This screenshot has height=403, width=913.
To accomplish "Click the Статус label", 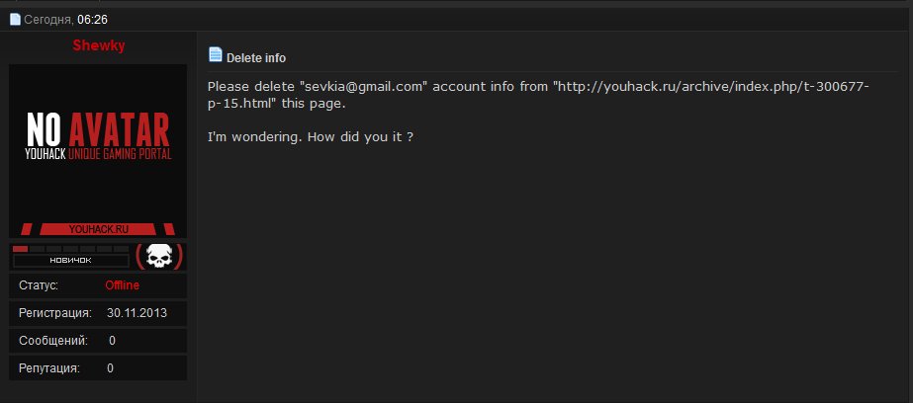I will [x=39, y=285].
